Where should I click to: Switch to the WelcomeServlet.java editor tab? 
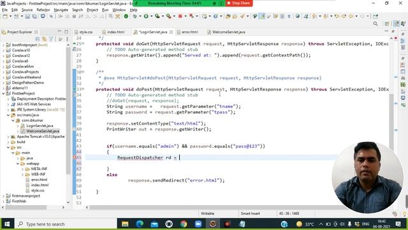pyautogui.click(x=226, y=32)
